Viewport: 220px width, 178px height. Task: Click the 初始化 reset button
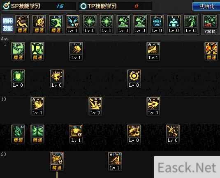(x=206, y=6)
